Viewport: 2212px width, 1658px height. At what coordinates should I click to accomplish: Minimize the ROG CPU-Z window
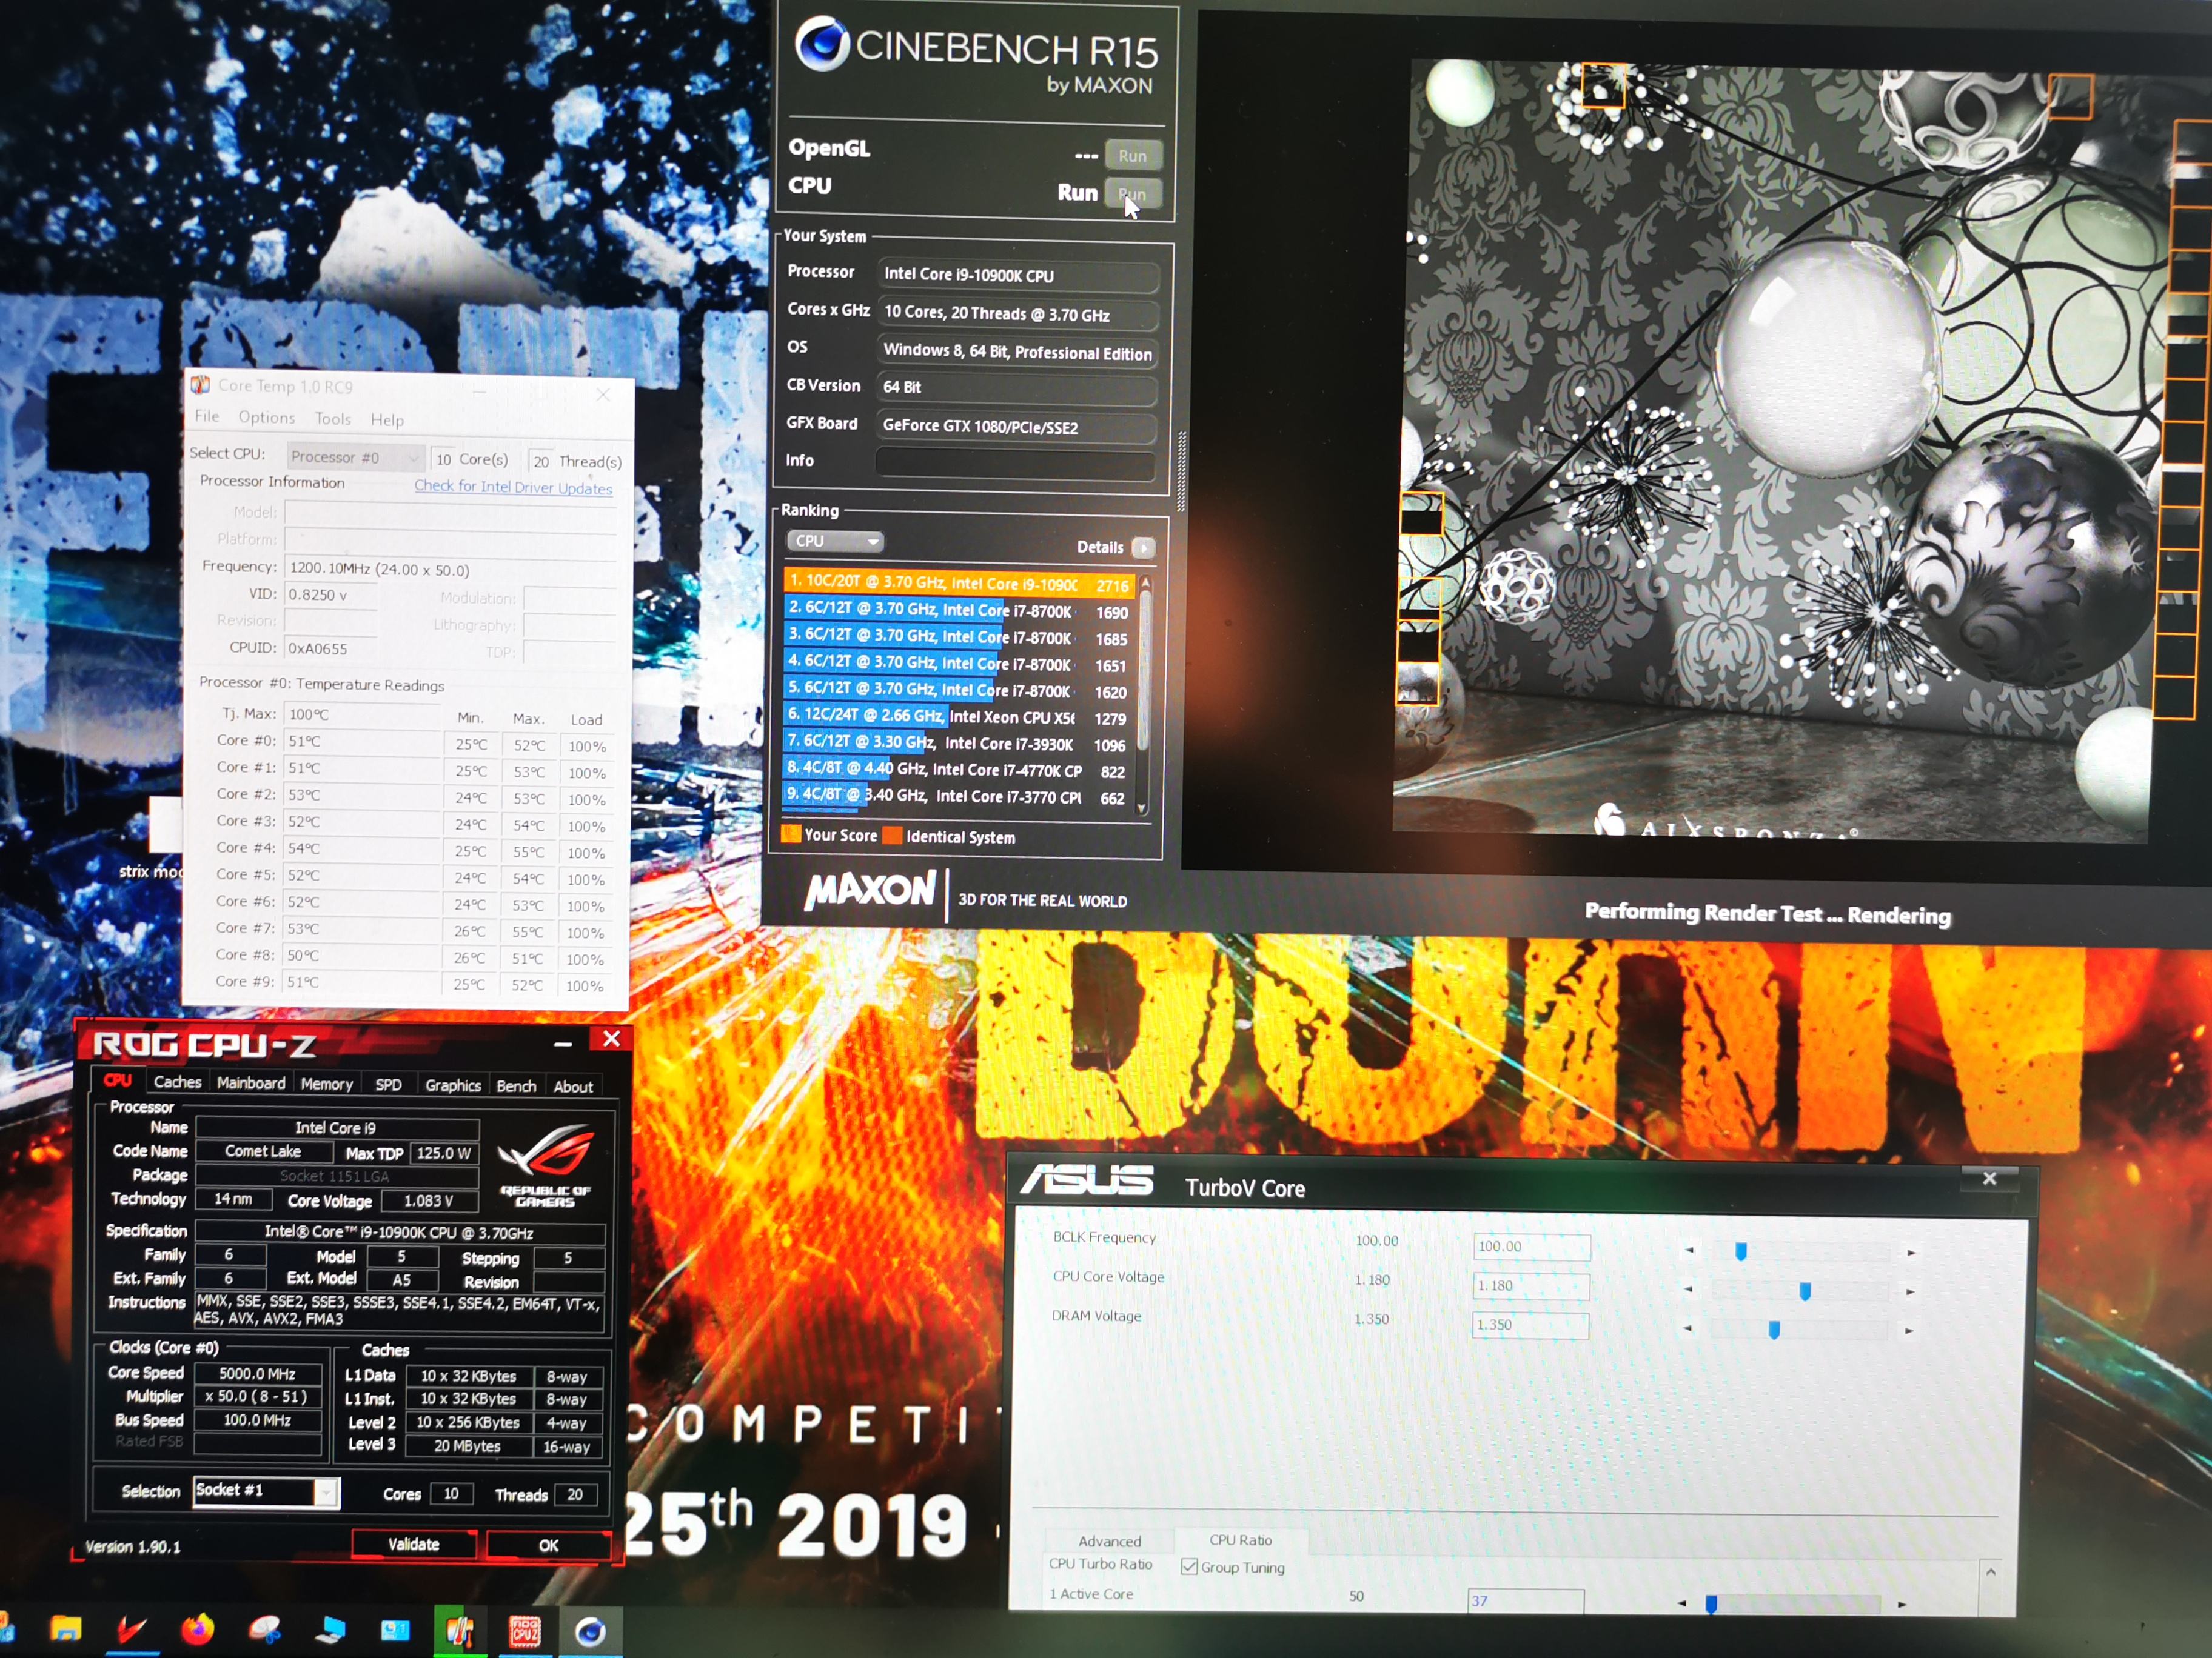563,1044
